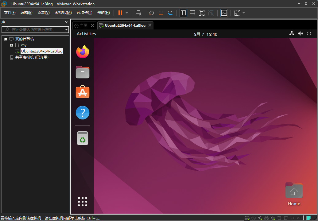The image size is (318, 221).
Task: Open Help from the Ubuntu dock
Action: (x=83, y=113)
